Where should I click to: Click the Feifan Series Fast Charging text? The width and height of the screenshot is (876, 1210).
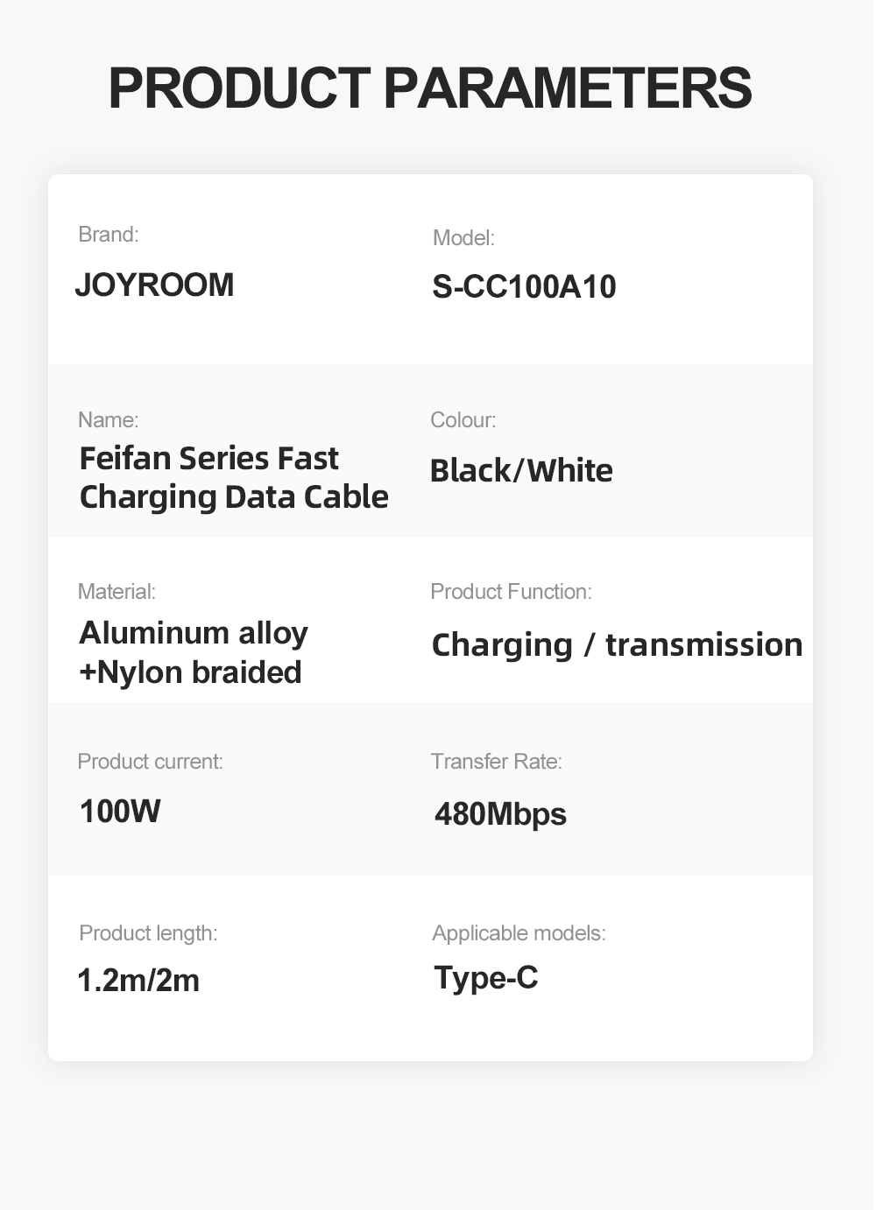tap(233, 477)
